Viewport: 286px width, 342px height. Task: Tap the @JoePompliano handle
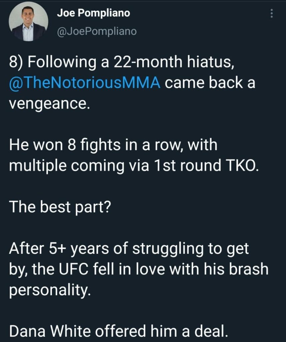click(x=97, y=31)
